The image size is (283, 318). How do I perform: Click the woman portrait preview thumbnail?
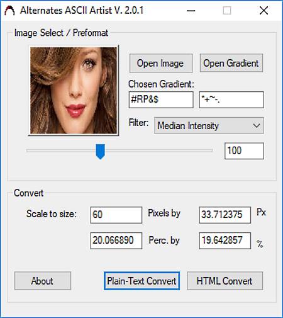(x=74, y=91)
